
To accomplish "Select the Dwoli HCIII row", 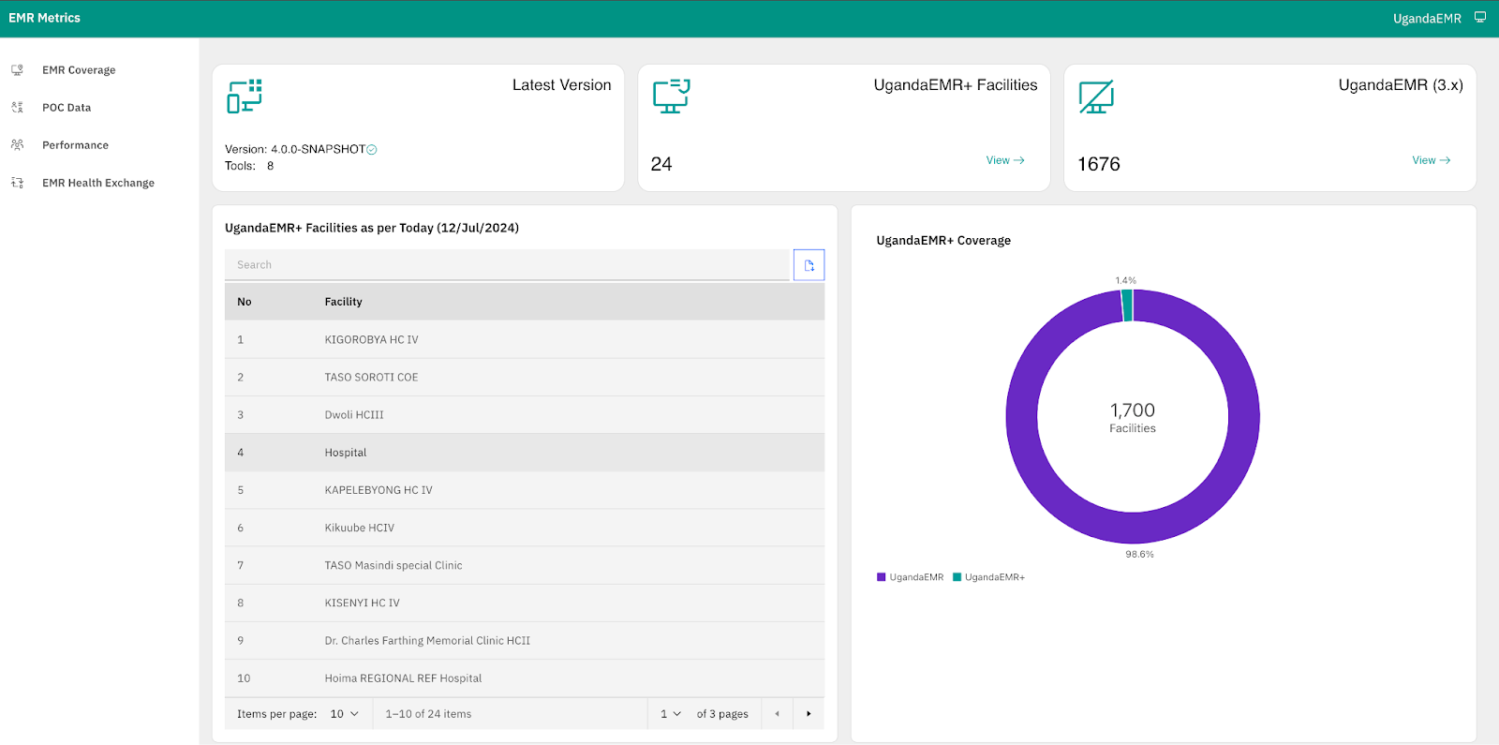I will point(525,414).
